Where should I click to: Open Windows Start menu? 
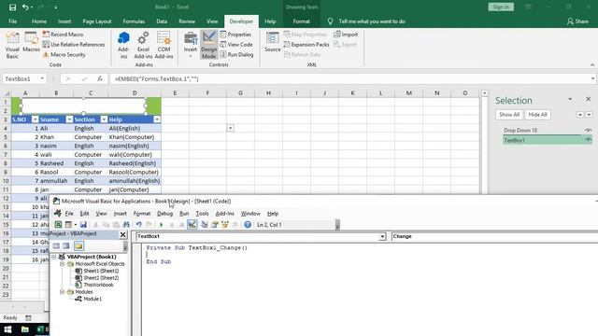[7, 329]
